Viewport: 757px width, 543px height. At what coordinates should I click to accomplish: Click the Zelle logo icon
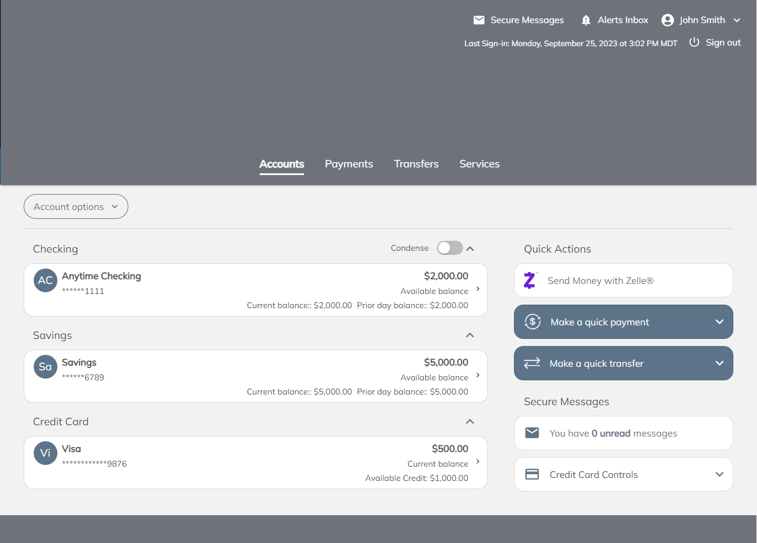[530, 280]
